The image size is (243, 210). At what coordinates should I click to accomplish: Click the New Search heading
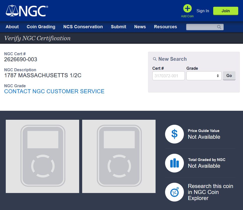click(x=172, y=59)
